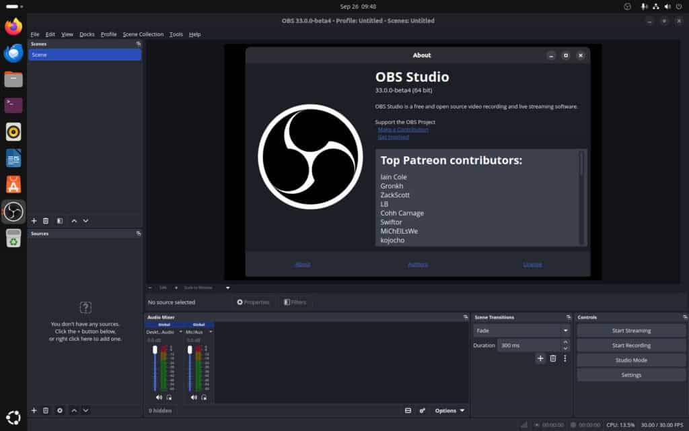689x431 pixels.
Task: Open the Profile menu
Action: pyautogui.click(x=108, y=34)
